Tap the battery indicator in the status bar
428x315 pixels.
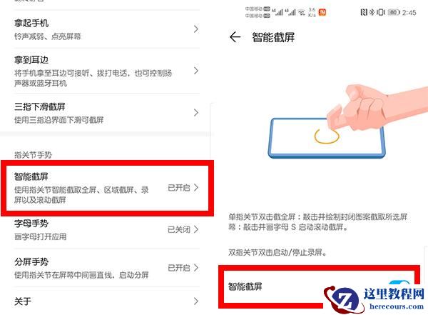tap(393, 12)
